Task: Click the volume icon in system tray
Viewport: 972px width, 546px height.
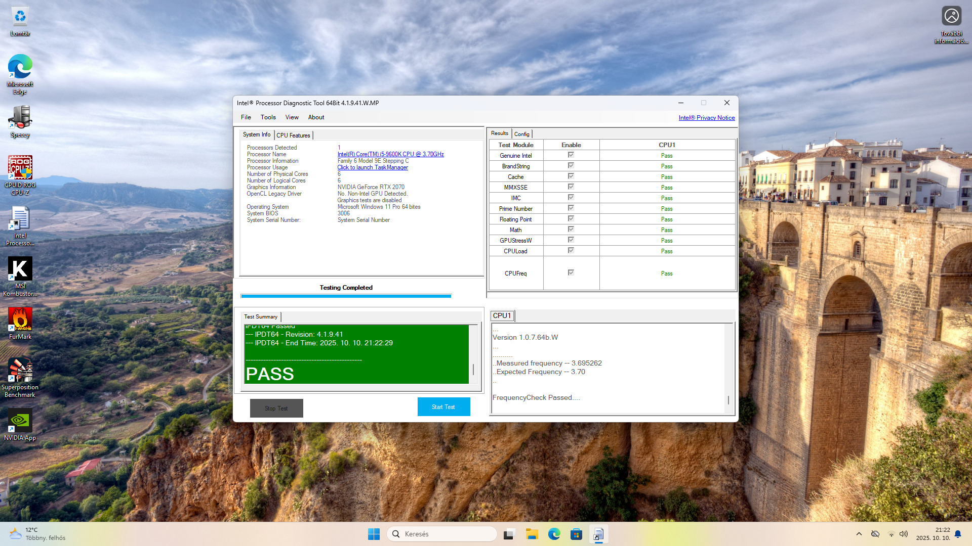Action: click(904, 534)
